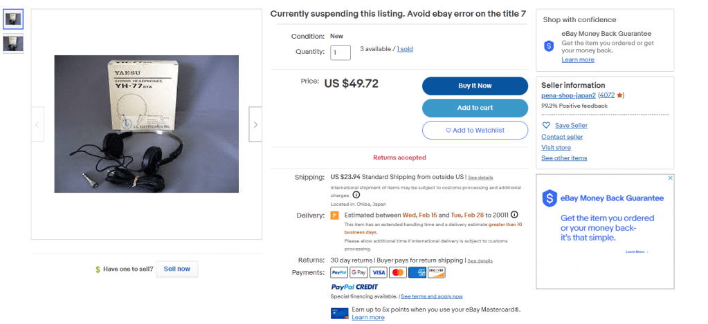Screen dimensions: 708x324
Task: Click the Google Pay payment icon
Action: (358, 273)
